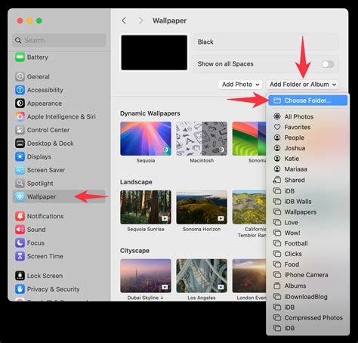Select the Food album
Image resolution: width=358 pixels, height=343 pixels.
pyautogui.click(x=308, y=264)
